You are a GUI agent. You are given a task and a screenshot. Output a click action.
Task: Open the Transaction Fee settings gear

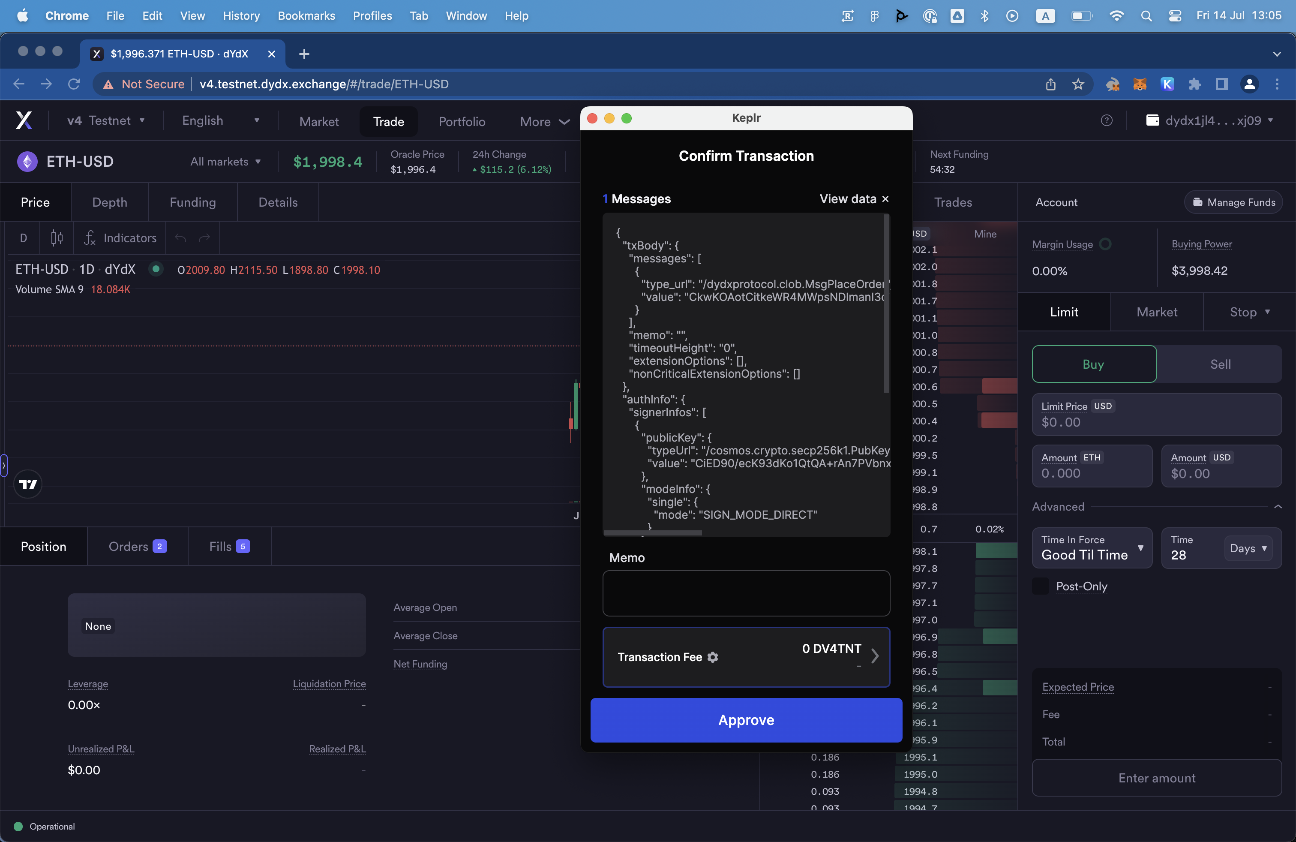click(713, 657)
